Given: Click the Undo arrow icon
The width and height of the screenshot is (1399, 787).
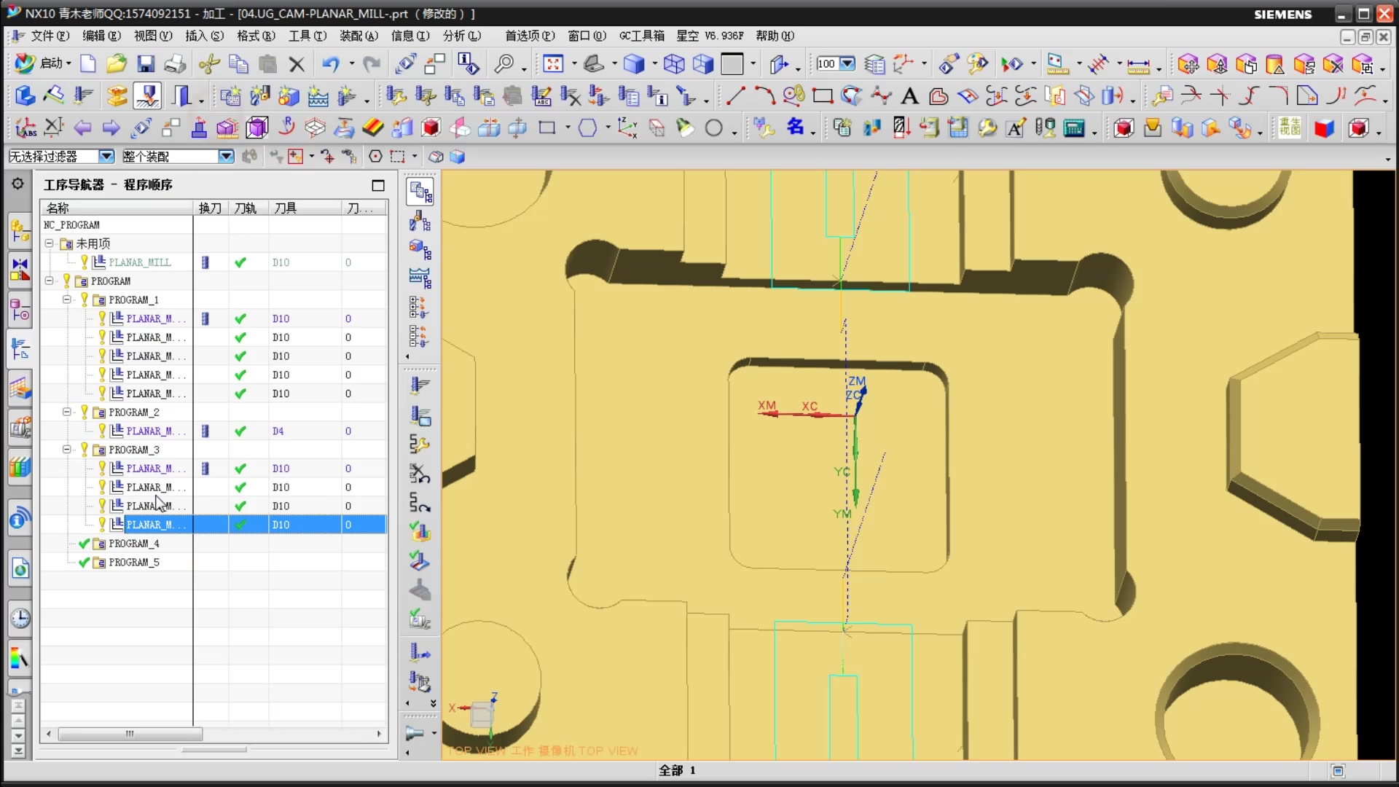Looking at the screenshot, I should click(330, 64).
